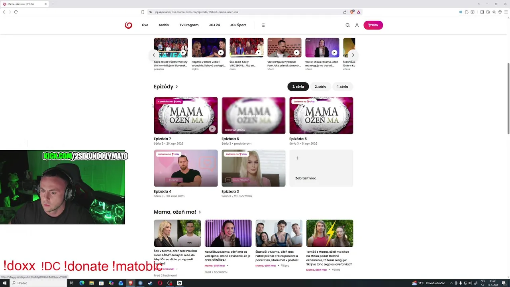Go to JOJ 24 section
The image size is (510, 287).
(x=214, y=25)
